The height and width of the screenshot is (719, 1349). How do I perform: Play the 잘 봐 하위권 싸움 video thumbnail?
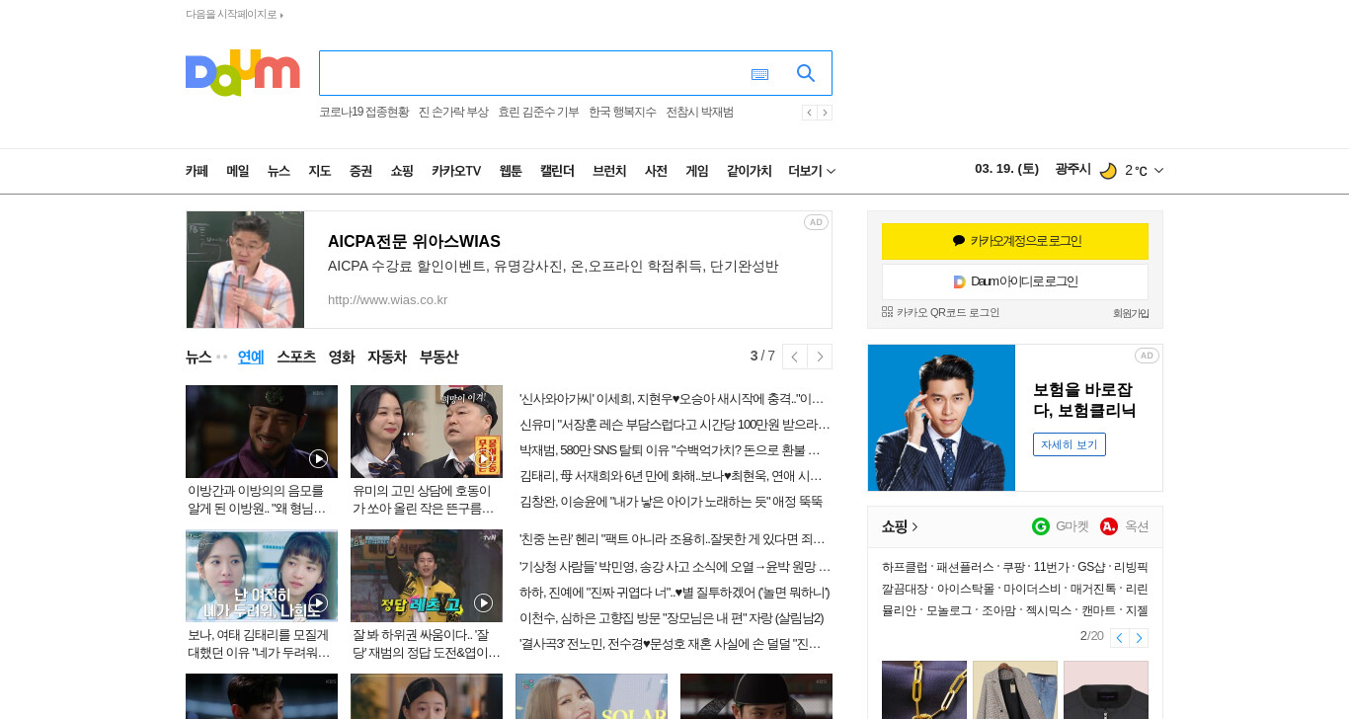427,576
